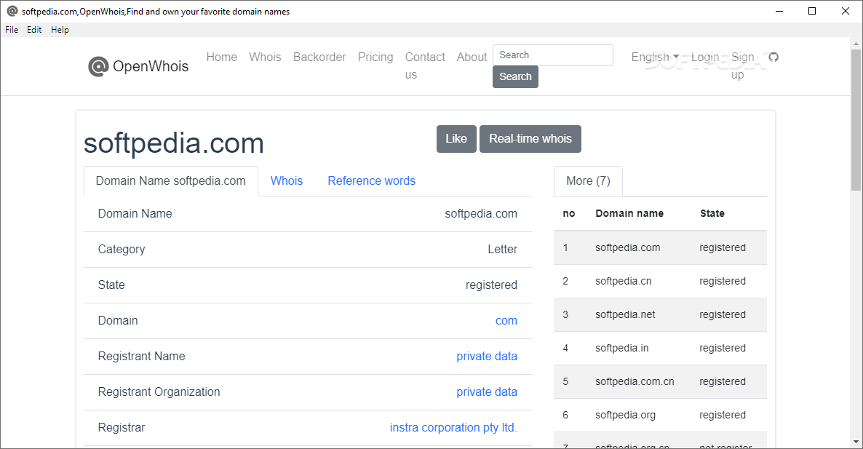Open the Contact us link
Viewport: 863px width, 449px height.
pyautogui.click(x=425, y=65)
